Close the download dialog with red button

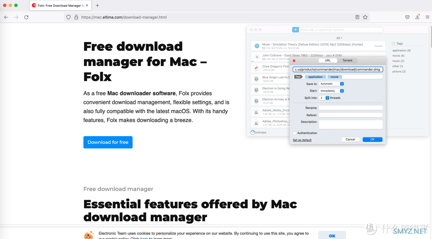[294, 60]
